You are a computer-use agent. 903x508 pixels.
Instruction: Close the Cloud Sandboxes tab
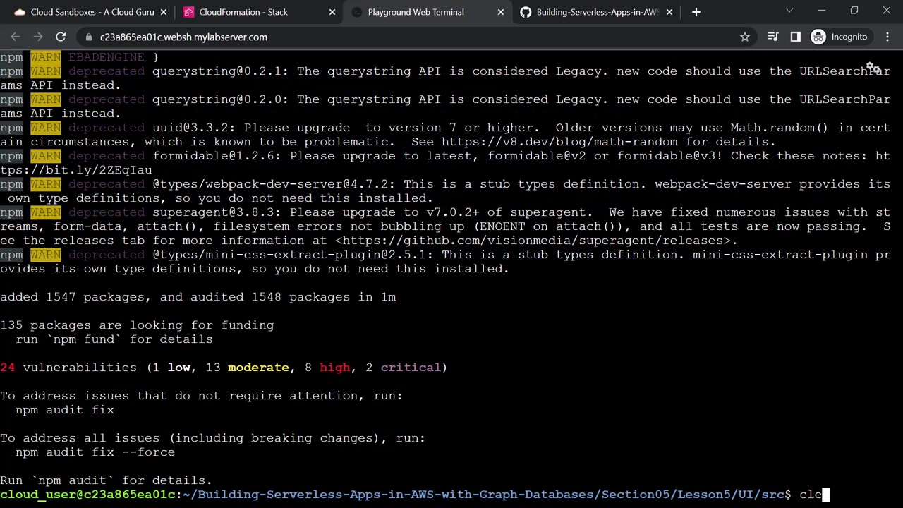click(x=164, y=12)
